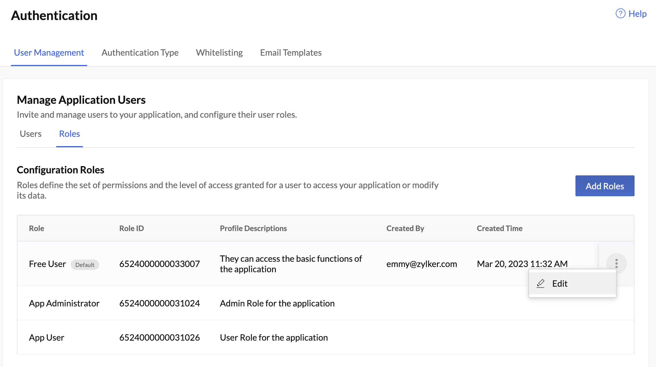
Task: Click the Default badge beside Free User
Action: click(85, 264)
